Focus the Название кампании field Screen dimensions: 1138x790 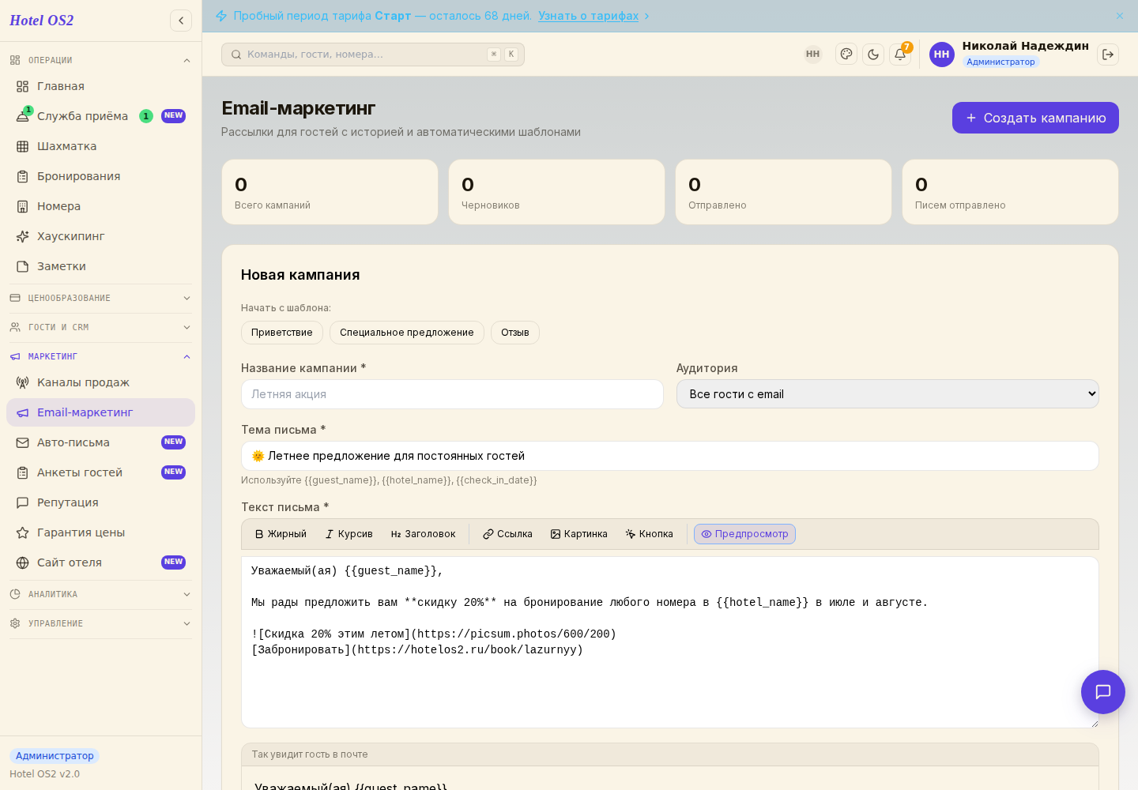coord(452,394)
